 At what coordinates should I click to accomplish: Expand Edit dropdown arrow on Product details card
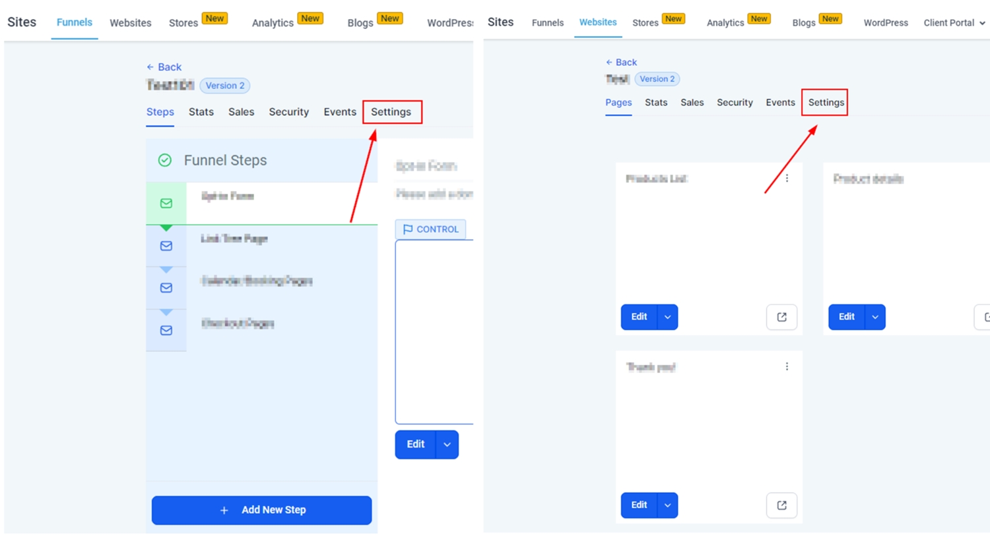click(875, 317)
